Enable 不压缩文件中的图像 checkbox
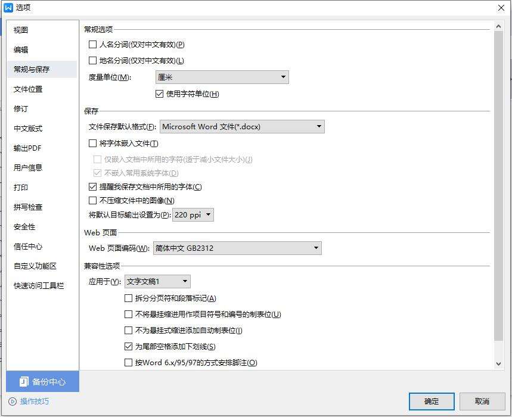 click(93, 200)
